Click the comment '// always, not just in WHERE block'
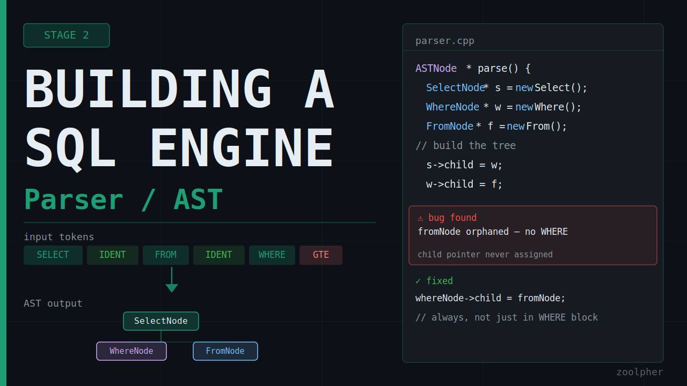Screen dimensions: 687x386 point(507,317)
